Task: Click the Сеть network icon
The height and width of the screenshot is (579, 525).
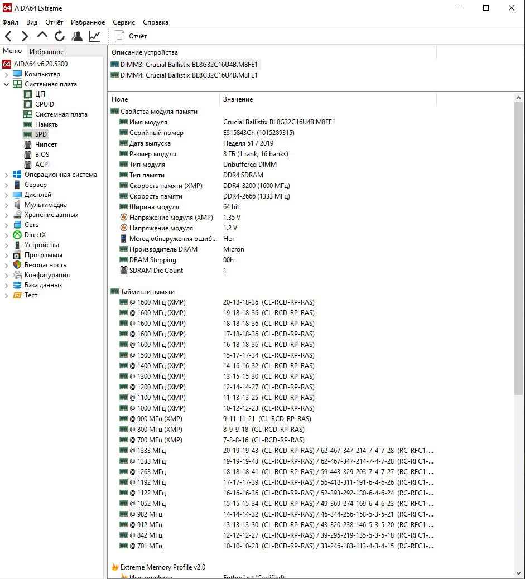Action: (x=17, y=225)
